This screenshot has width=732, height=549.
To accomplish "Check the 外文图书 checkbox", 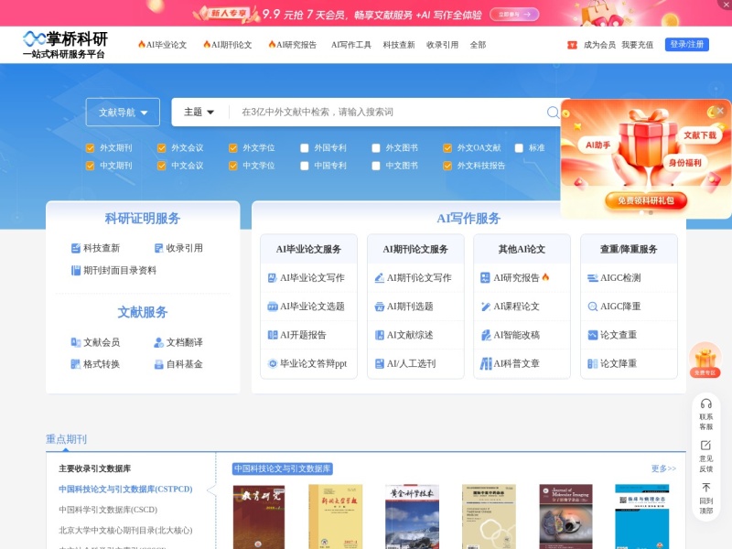I will [376, 148].
